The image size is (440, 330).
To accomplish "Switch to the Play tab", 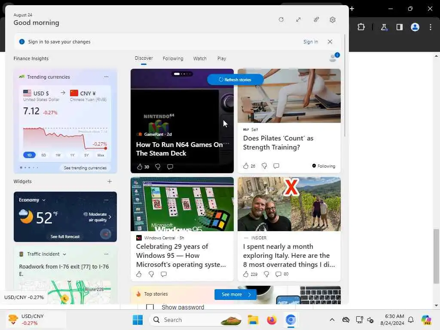I will pos(221,58).
